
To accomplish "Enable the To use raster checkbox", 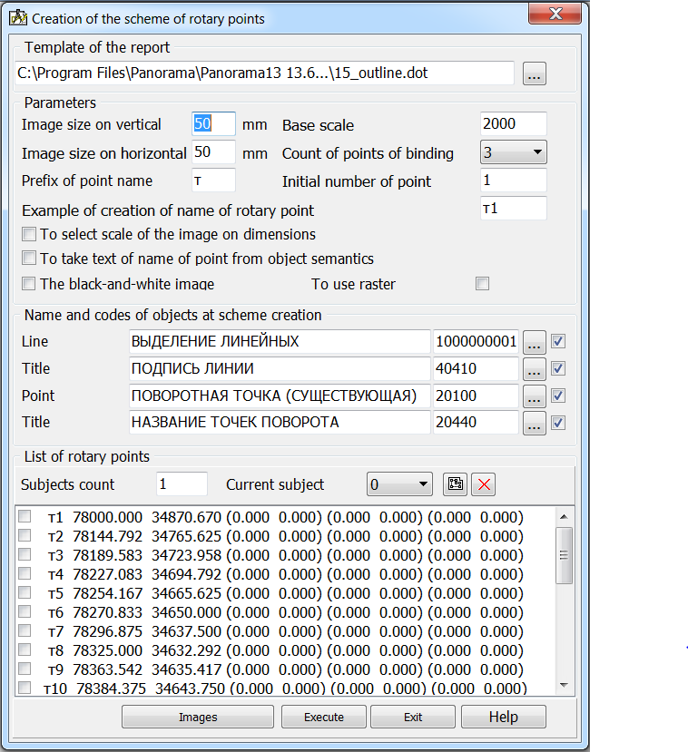I will pyautogui.click(x=483, y=284).
